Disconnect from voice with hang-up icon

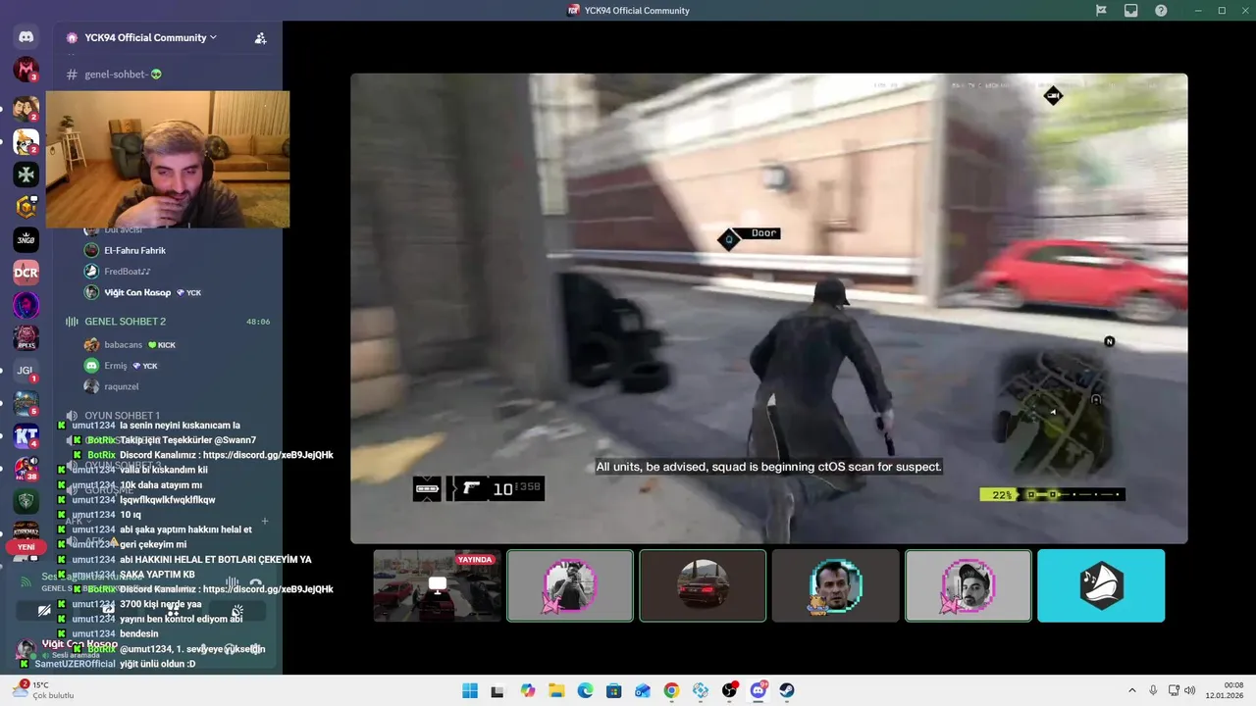pyautogui.click(x=256, y=582)
